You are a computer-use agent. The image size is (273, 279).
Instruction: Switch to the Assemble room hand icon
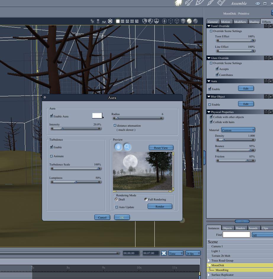(178, 3)
